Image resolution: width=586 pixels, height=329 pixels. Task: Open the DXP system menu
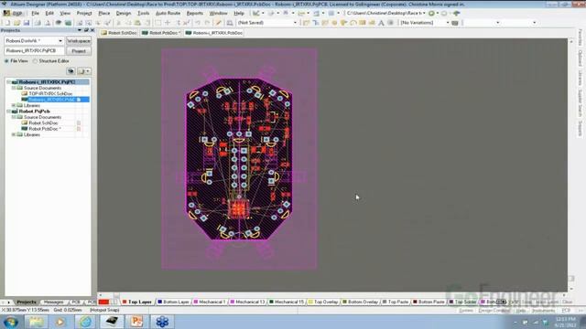(x=13, y=13)
